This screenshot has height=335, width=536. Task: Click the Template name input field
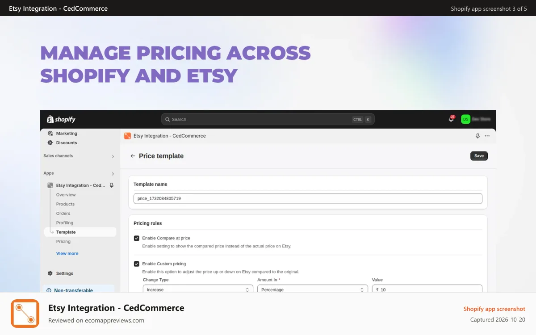click(x=308, y=198)
